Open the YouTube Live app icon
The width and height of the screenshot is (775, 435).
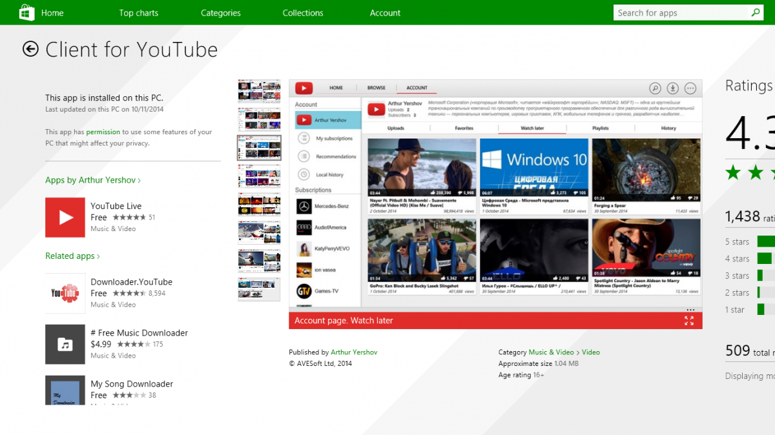pos(65,217)
